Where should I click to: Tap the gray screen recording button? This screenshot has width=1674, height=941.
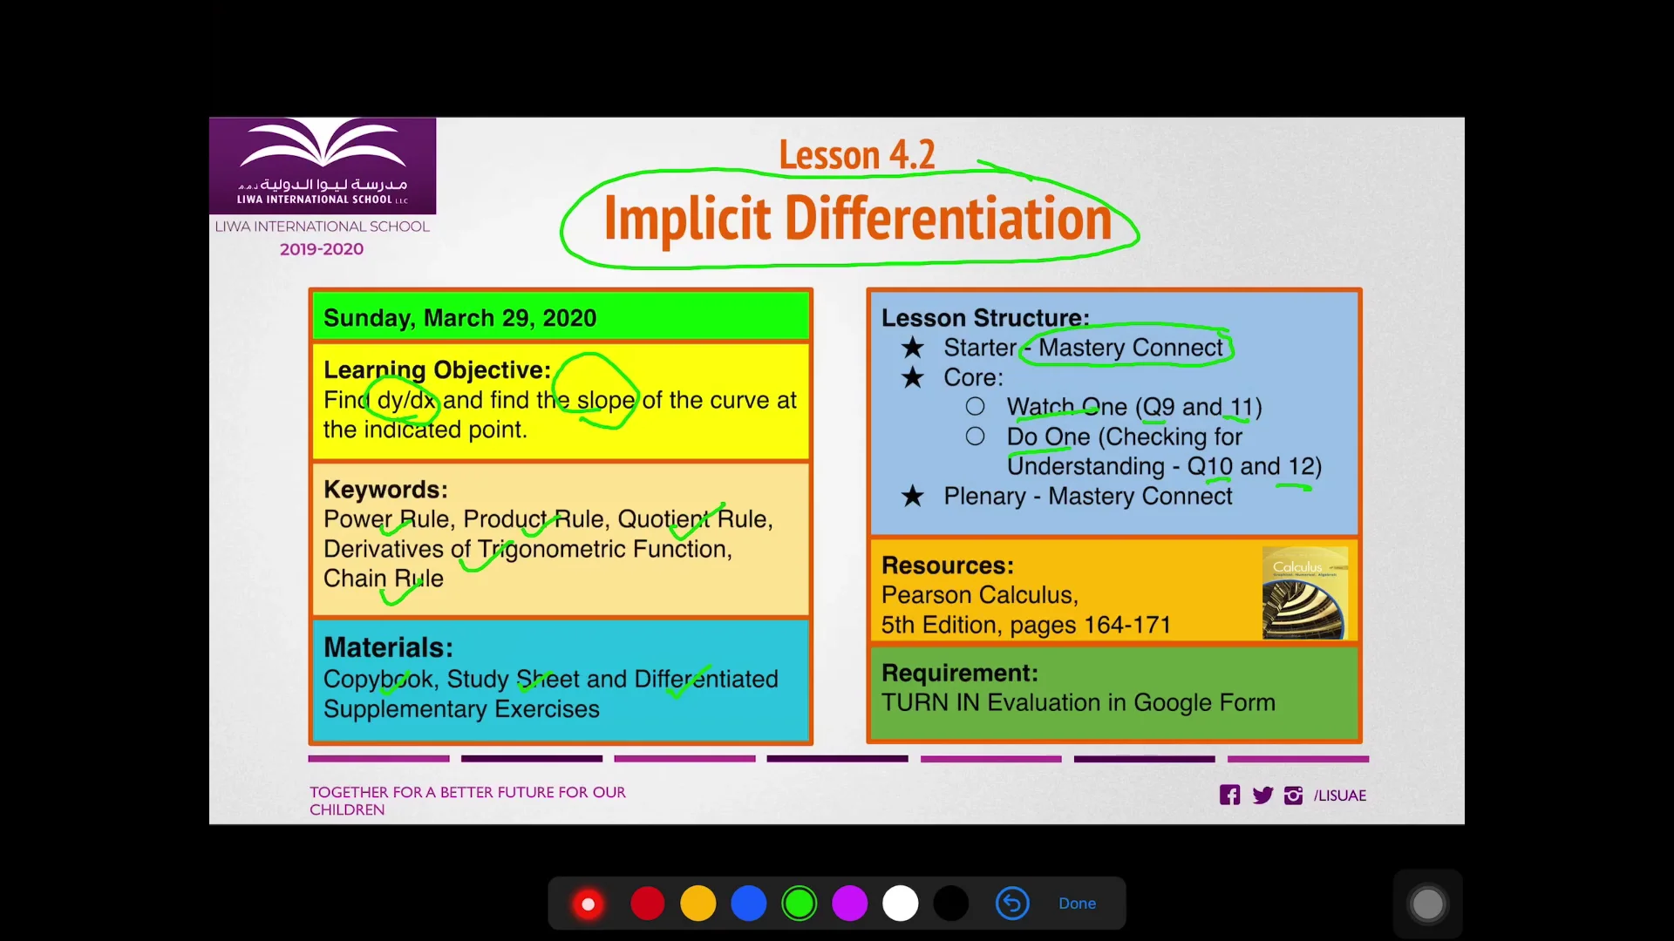[1427, 904]
